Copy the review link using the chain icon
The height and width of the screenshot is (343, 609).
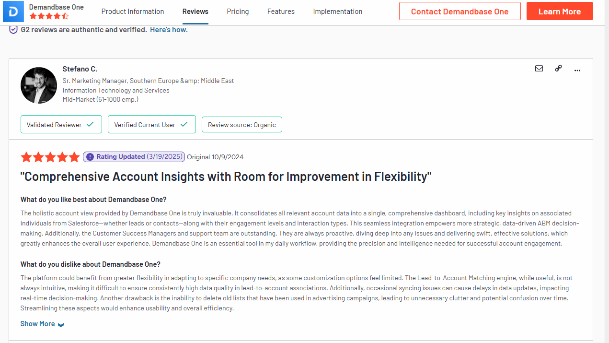(x=558, y=69)
